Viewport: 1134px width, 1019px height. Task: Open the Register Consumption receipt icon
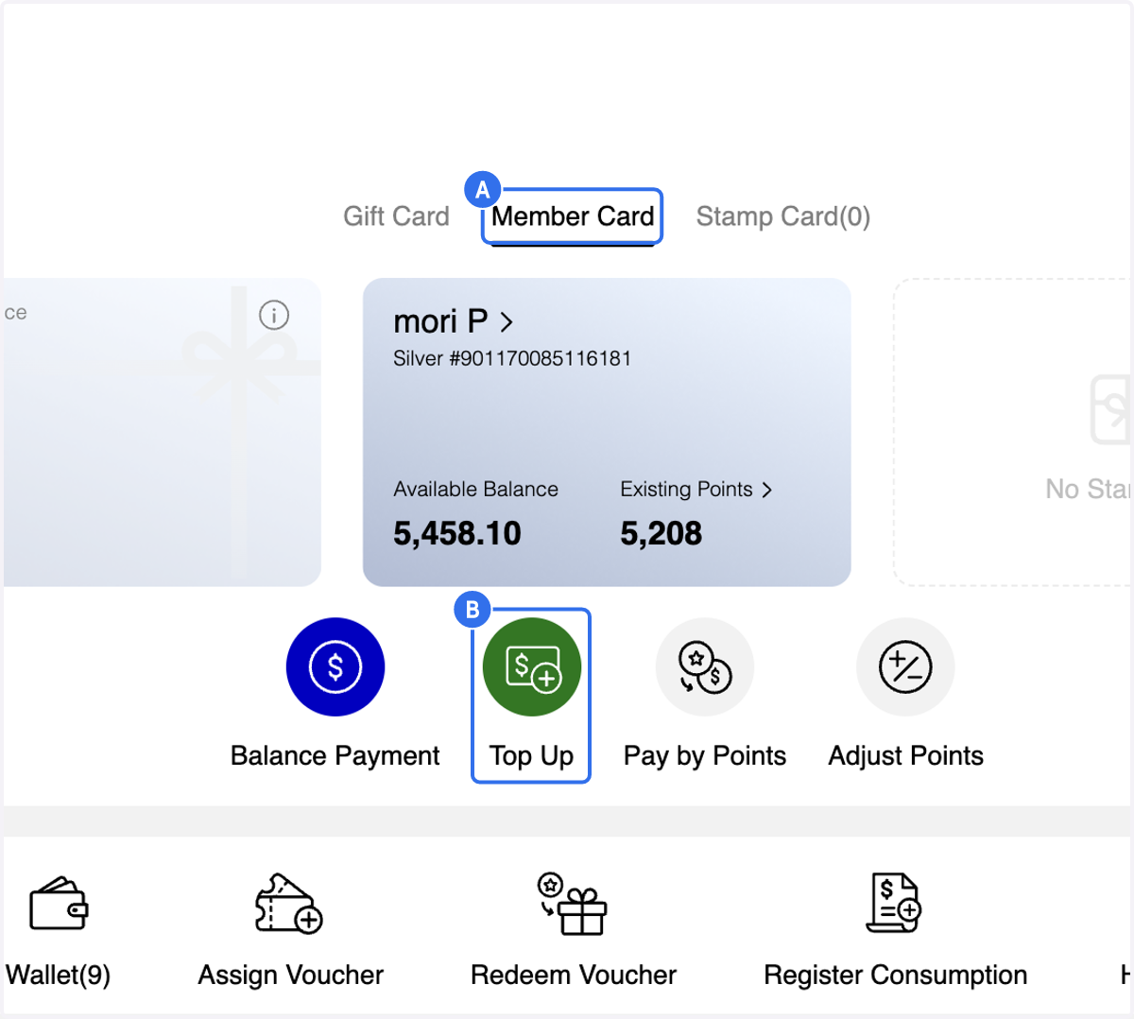pyautogui.click(x=894, y=903)
